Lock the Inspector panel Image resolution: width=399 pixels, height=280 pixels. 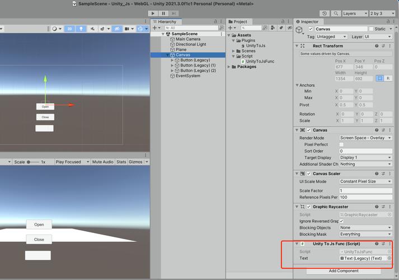388,21
